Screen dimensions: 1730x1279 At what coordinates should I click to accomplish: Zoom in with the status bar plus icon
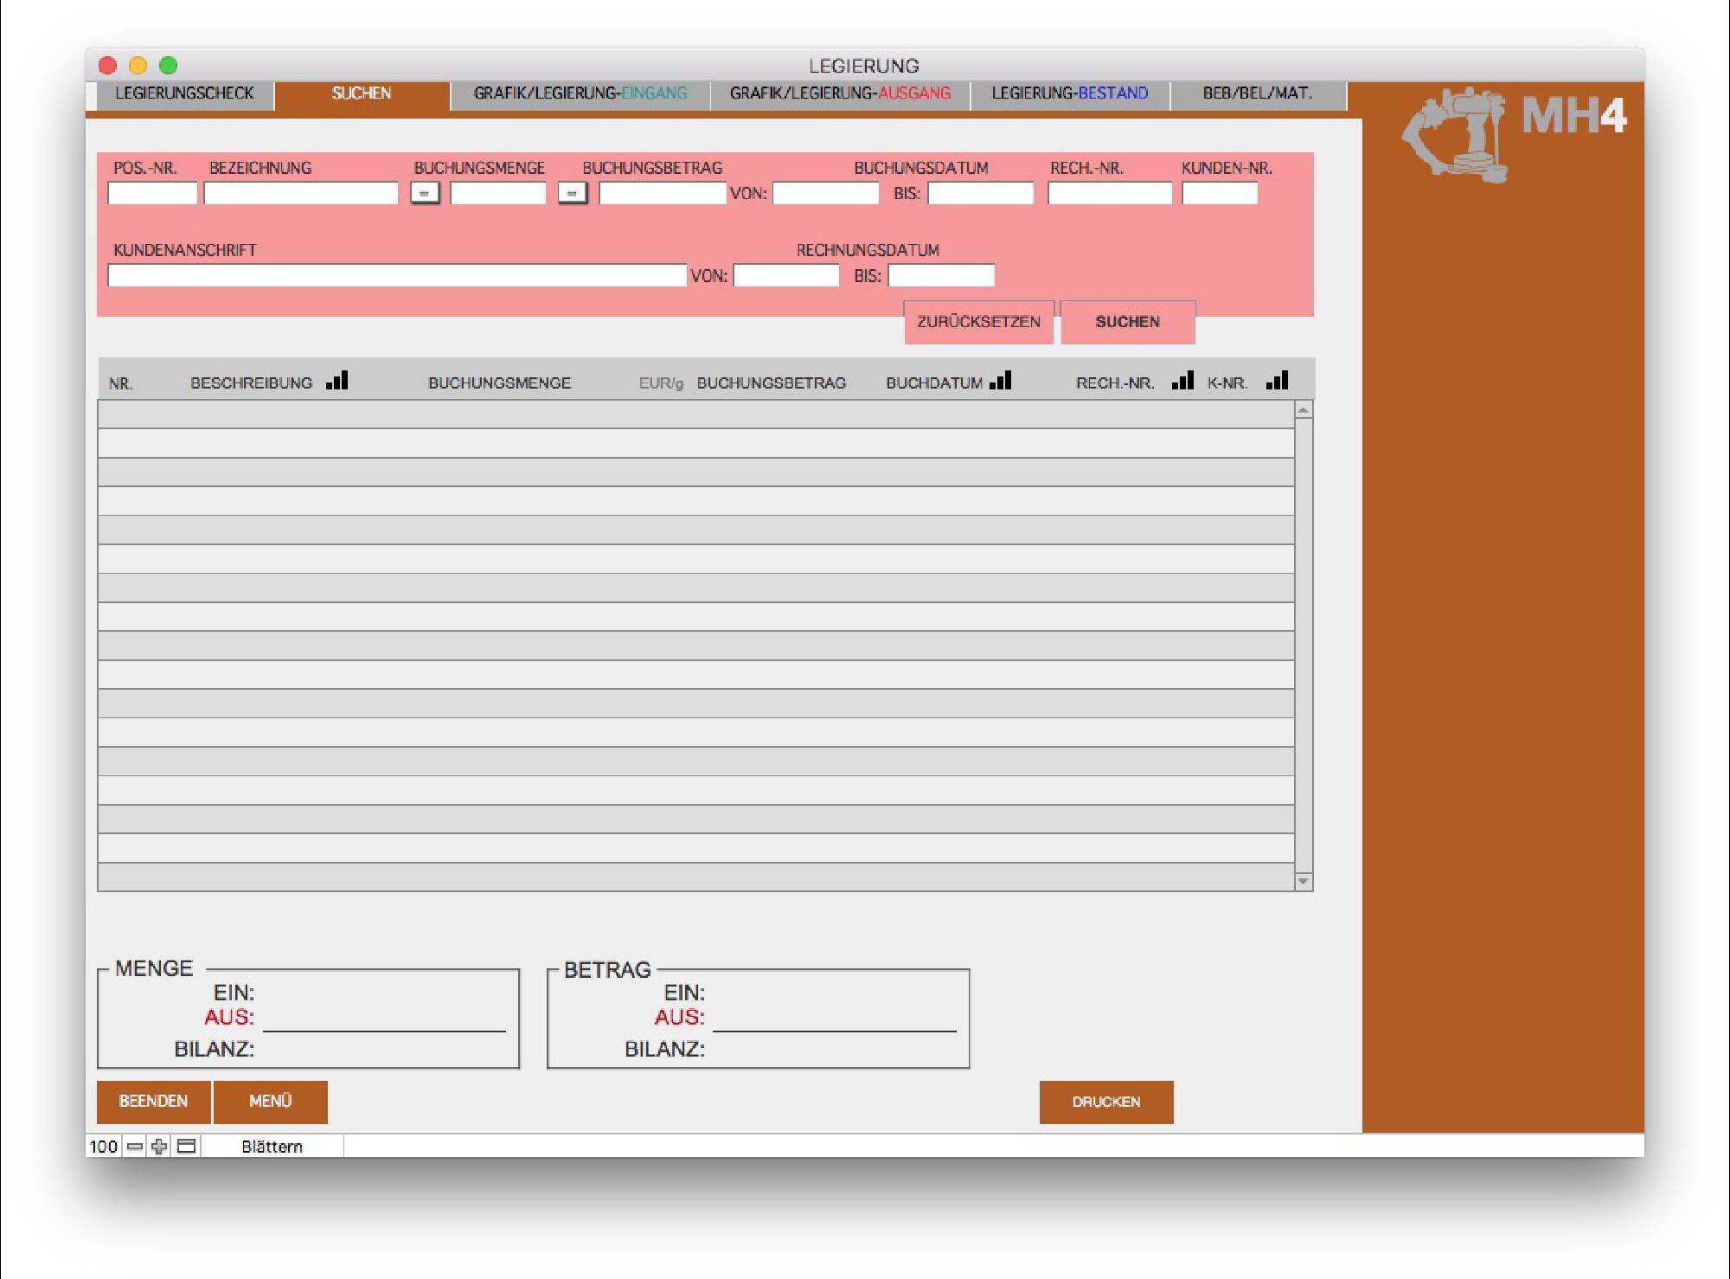coord(159,1147)
